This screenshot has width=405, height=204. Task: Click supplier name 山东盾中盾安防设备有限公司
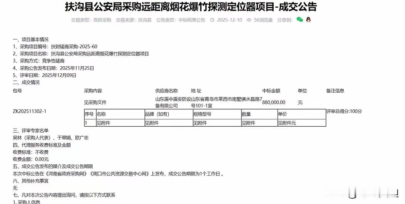170,102
